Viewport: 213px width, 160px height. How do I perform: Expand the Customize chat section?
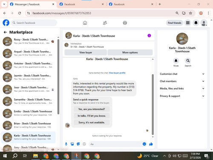click(182, 74)
